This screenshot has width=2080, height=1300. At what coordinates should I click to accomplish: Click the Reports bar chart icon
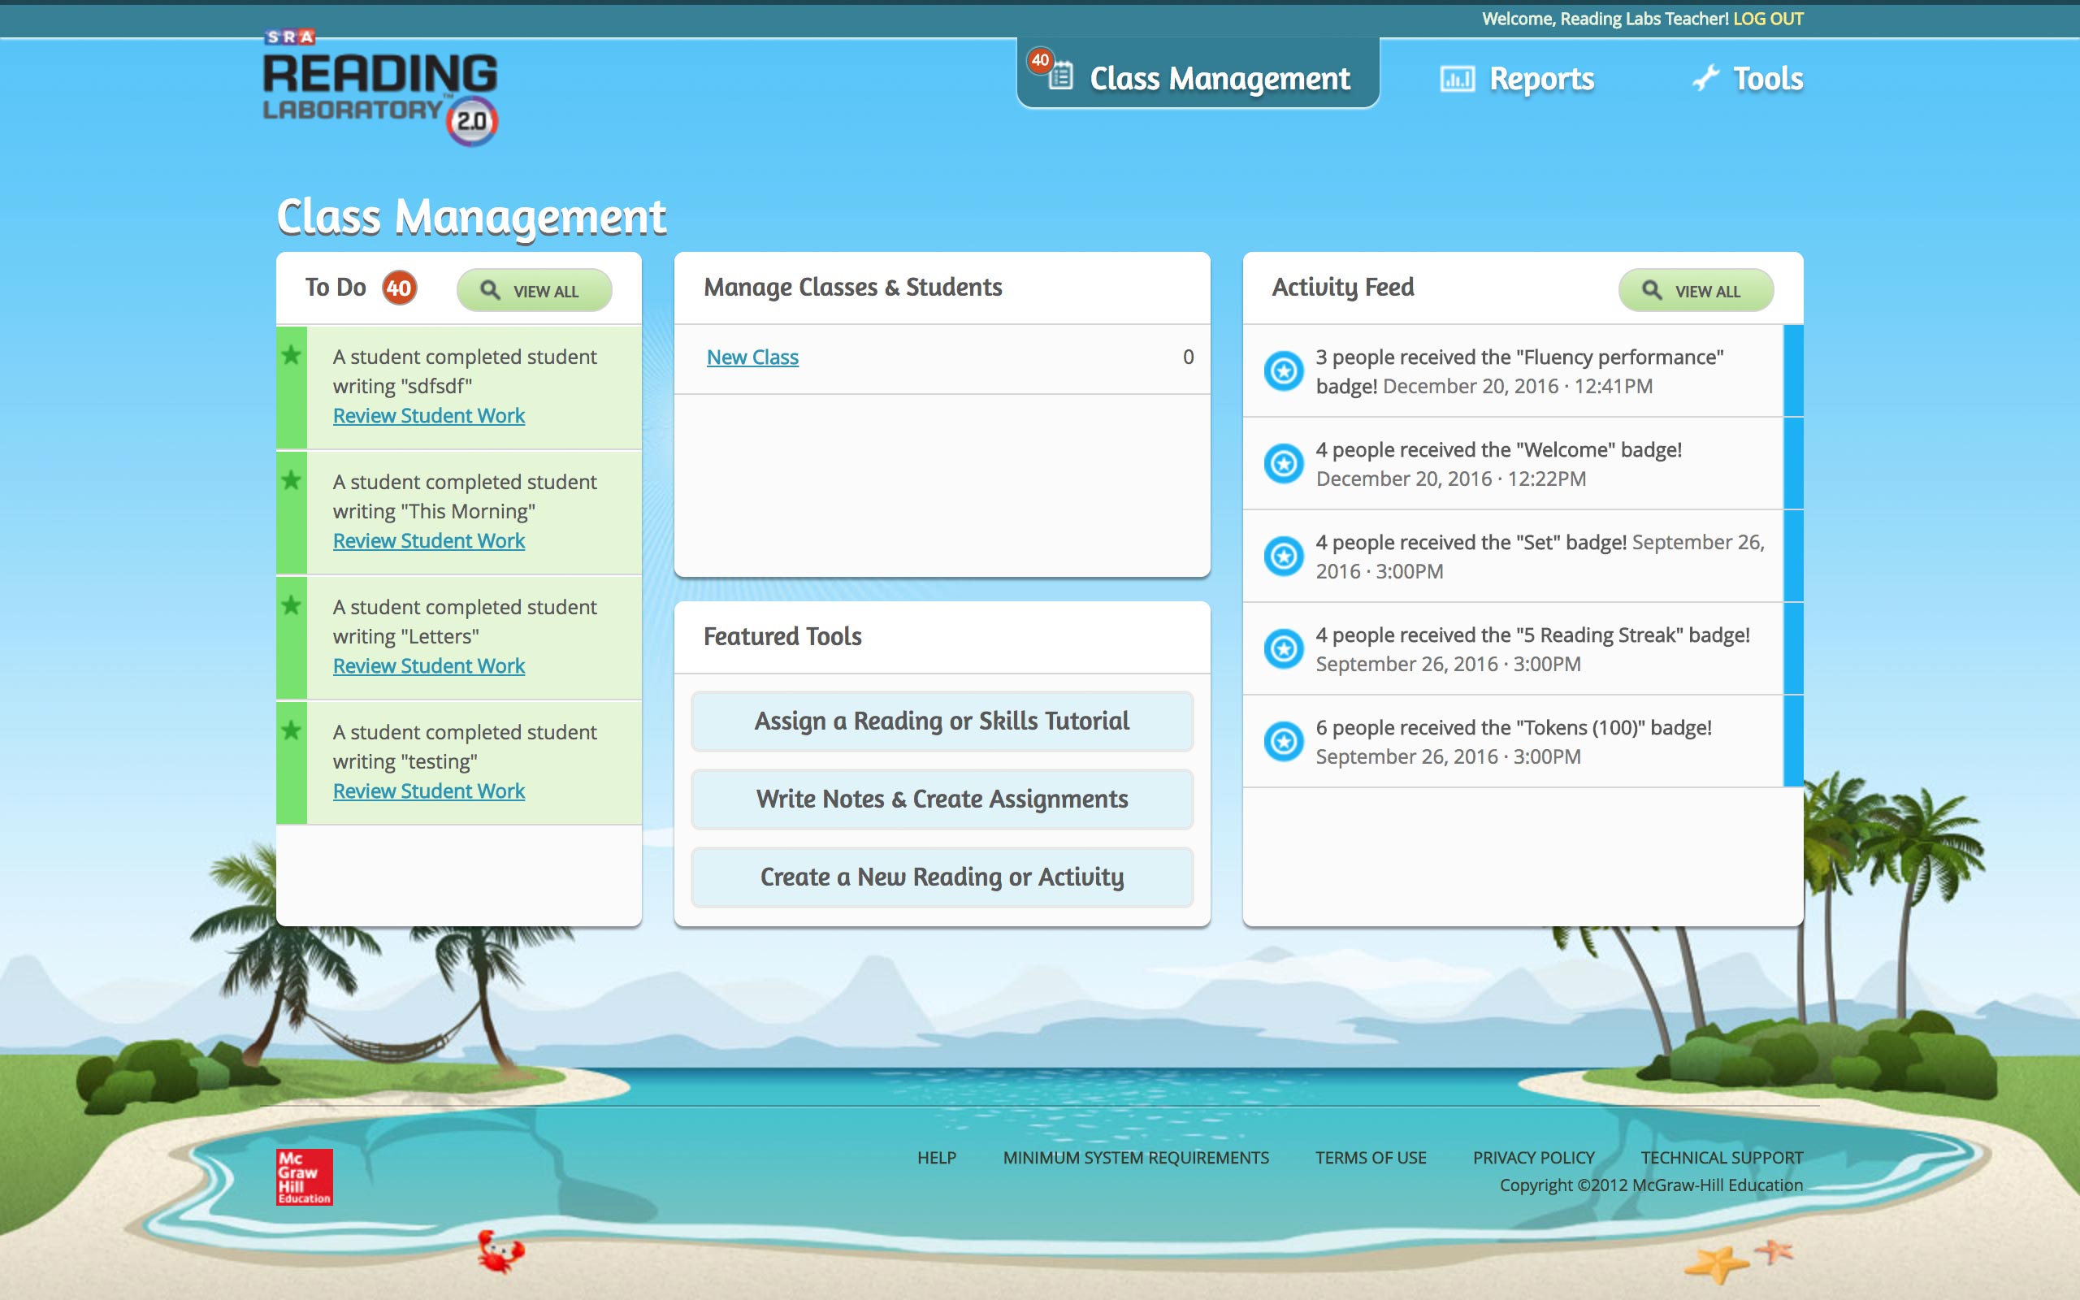click(1457, 79)
